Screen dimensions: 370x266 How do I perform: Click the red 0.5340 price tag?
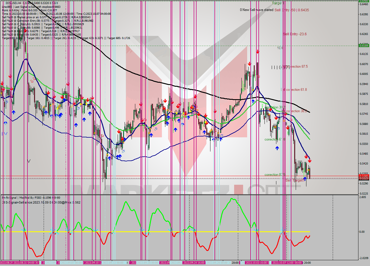pos(363,176)
